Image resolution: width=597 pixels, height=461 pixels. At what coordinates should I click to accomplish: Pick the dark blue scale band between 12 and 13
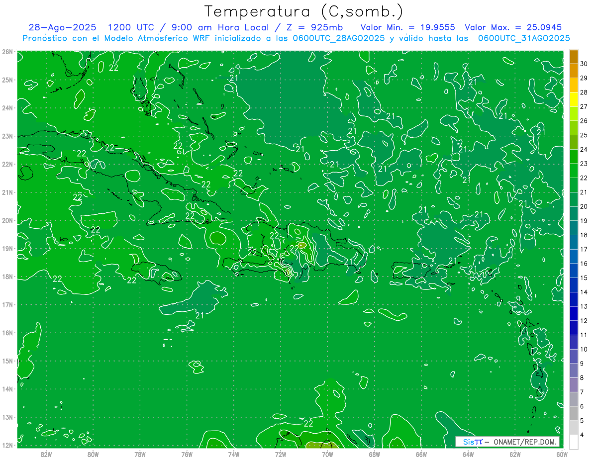click(574, 313)
